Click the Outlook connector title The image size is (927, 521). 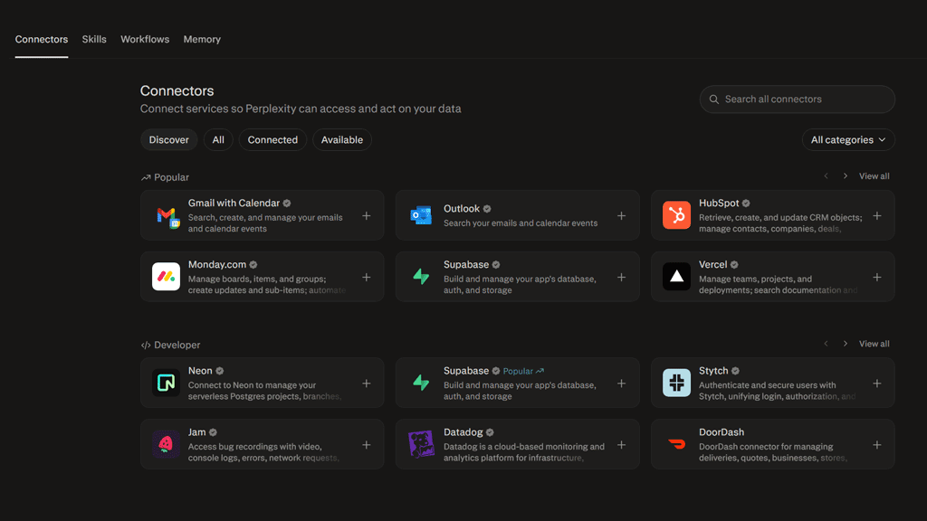point(461,209)
